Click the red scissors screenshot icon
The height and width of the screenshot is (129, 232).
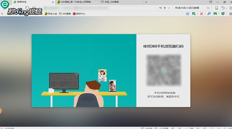point(201,14)
